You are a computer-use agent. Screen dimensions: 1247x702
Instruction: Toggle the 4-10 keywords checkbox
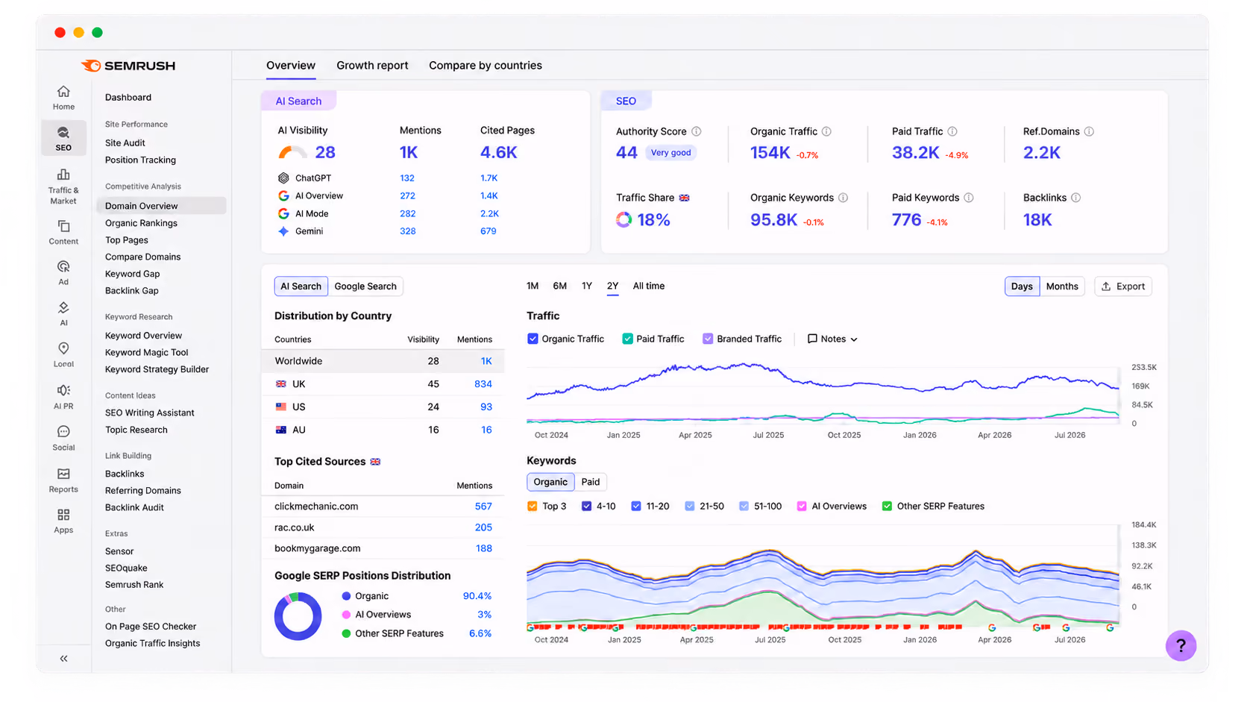pos(586,506)
